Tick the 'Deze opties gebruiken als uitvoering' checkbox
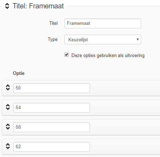 tap(67, 55)
